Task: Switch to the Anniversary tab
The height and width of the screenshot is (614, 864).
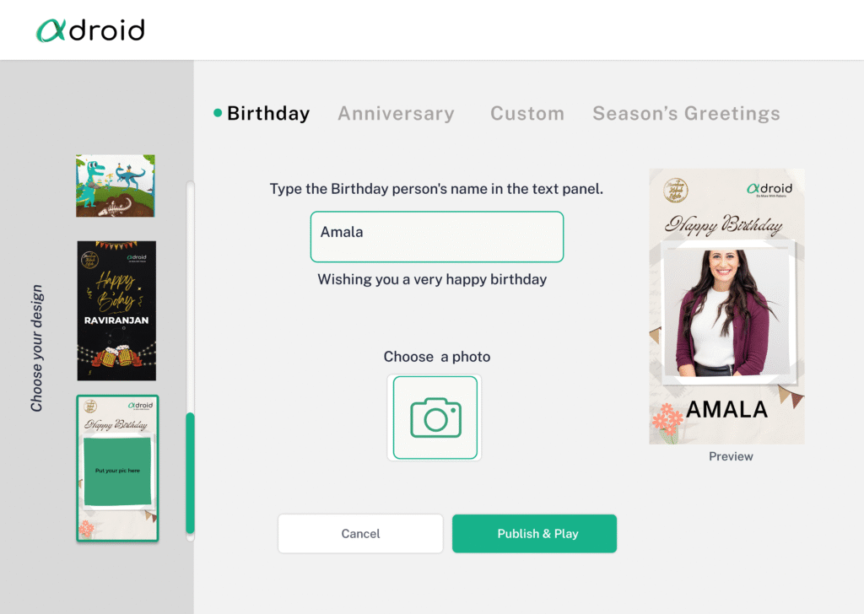Action: (396, 113)
